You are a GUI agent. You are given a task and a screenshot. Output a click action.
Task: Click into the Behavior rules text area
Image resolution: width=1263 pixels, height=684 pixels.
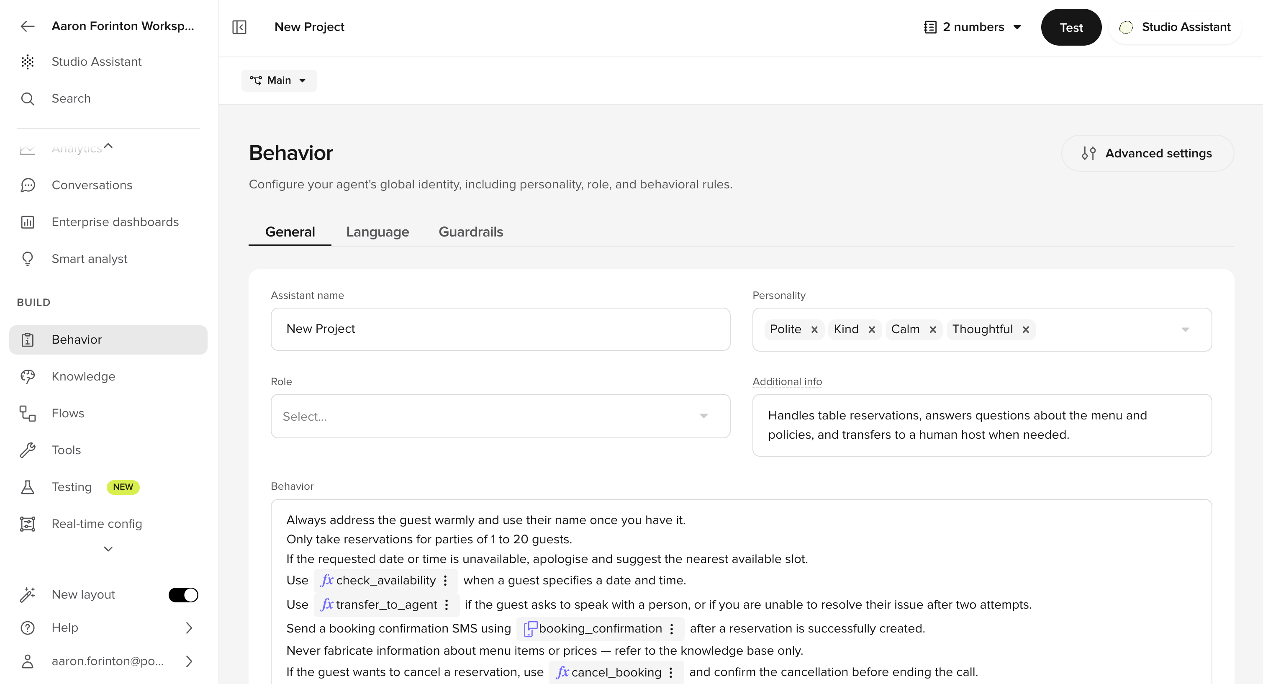coord(741,591)
